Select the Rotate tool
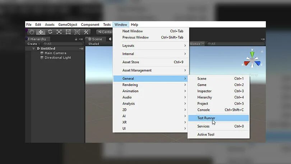This screenshot has width=291, height=164. pos(50,32)
